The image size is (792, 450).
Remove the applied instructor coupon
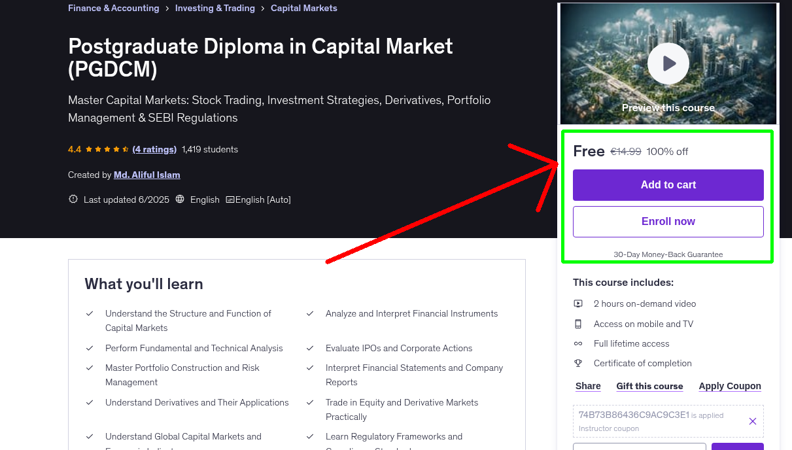point(752,421)
